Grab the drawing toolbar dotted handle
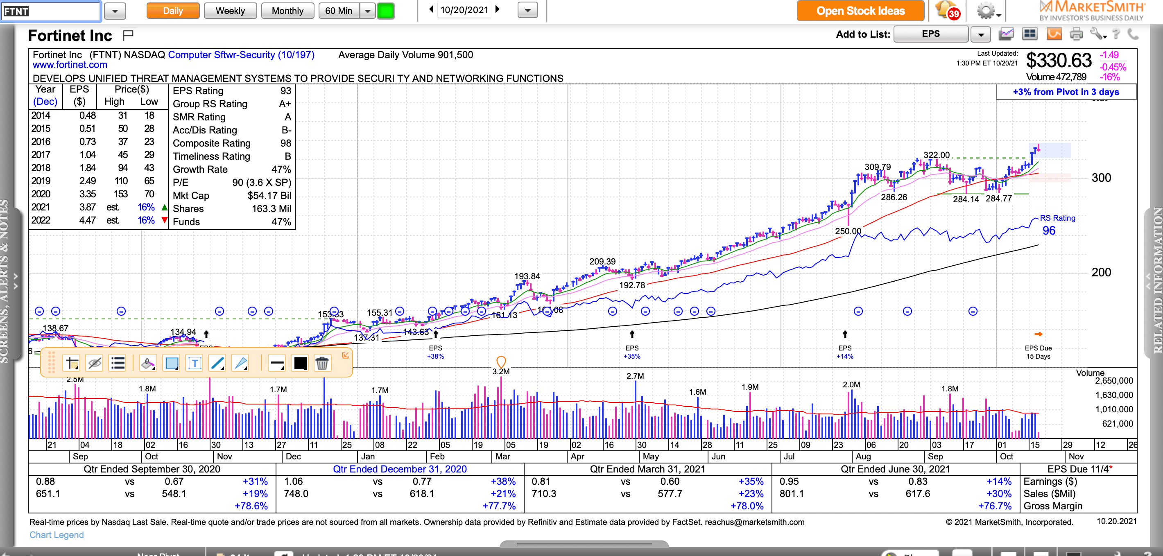The width and height of the screenshot is (1163, 556). pos(52,362)
